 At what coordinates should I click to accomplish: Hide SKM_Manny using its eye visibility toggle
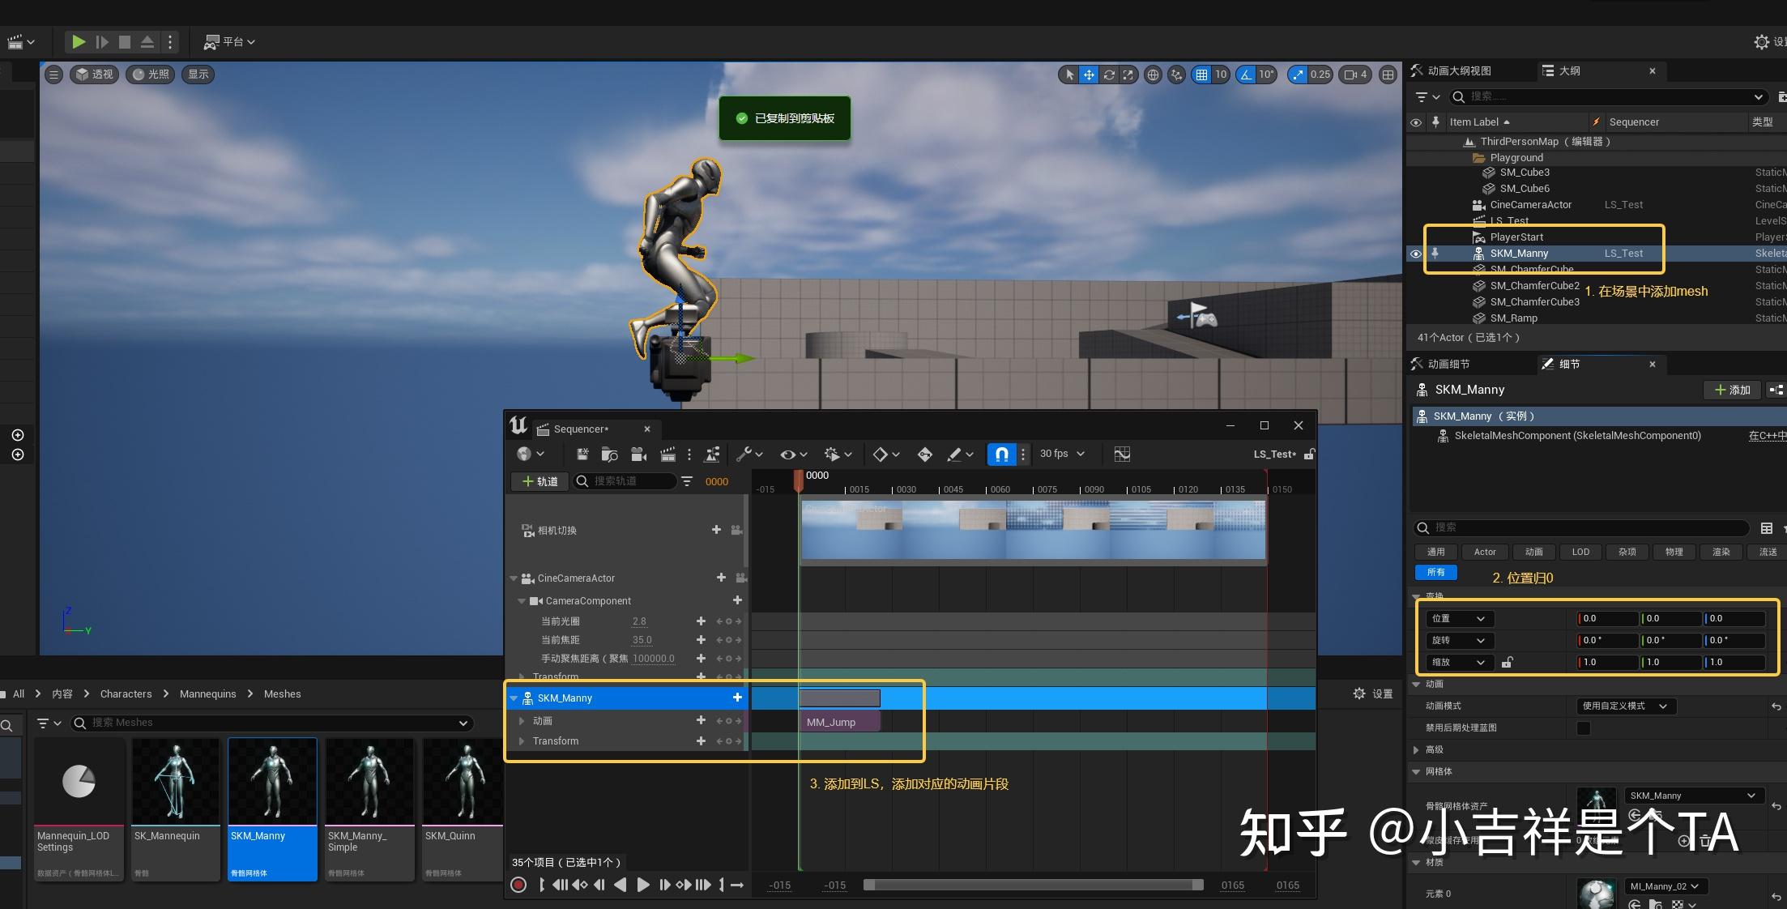coord(1416,254)
